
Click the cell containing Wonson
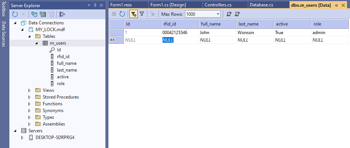pos(255,33)
